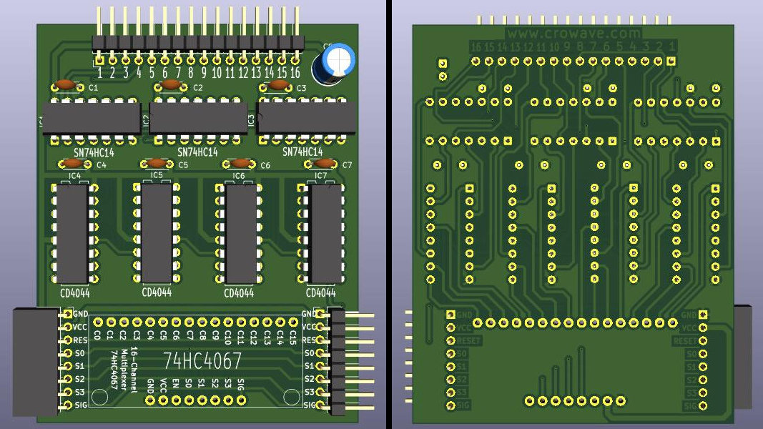763x429 pixels.
Task: Click the blue electrolytic capacitor
Action: click(337, 59)
